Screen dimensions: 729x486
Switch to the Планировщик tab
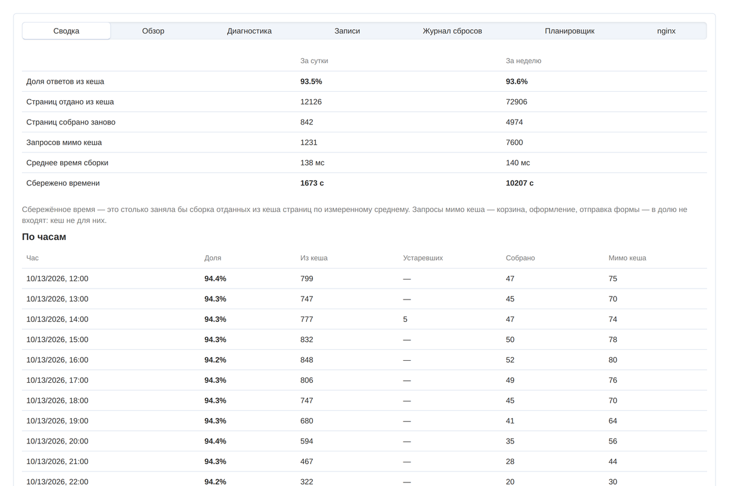(569, 31)
